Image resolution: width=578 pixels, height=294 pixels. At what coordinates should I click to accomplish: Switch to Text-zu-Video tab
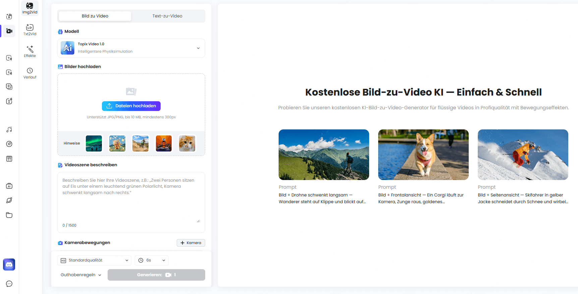tap(167, 16)
